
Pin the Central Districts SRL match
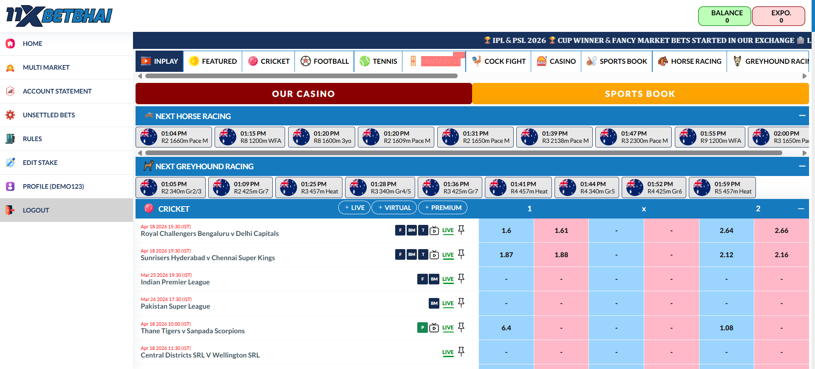point(461,352)
